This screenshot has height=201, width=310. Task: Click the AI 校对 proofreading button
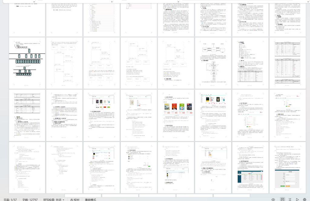point(75,199)
